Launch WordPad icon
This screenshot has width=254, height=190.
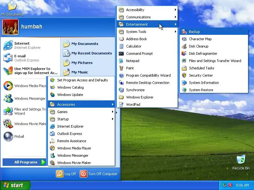point(121,104)
